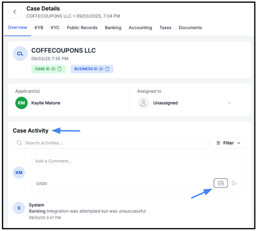Click the back arrow button
Image resolution: width=257 pixels, height=231 pixels.
[x=15, y=12]
